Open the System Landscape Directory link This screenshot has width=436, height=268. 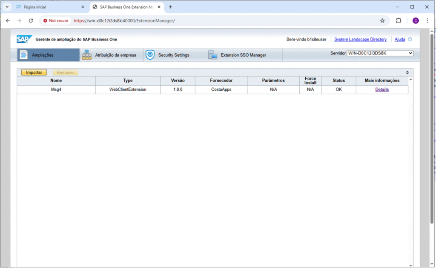[360, 39]
